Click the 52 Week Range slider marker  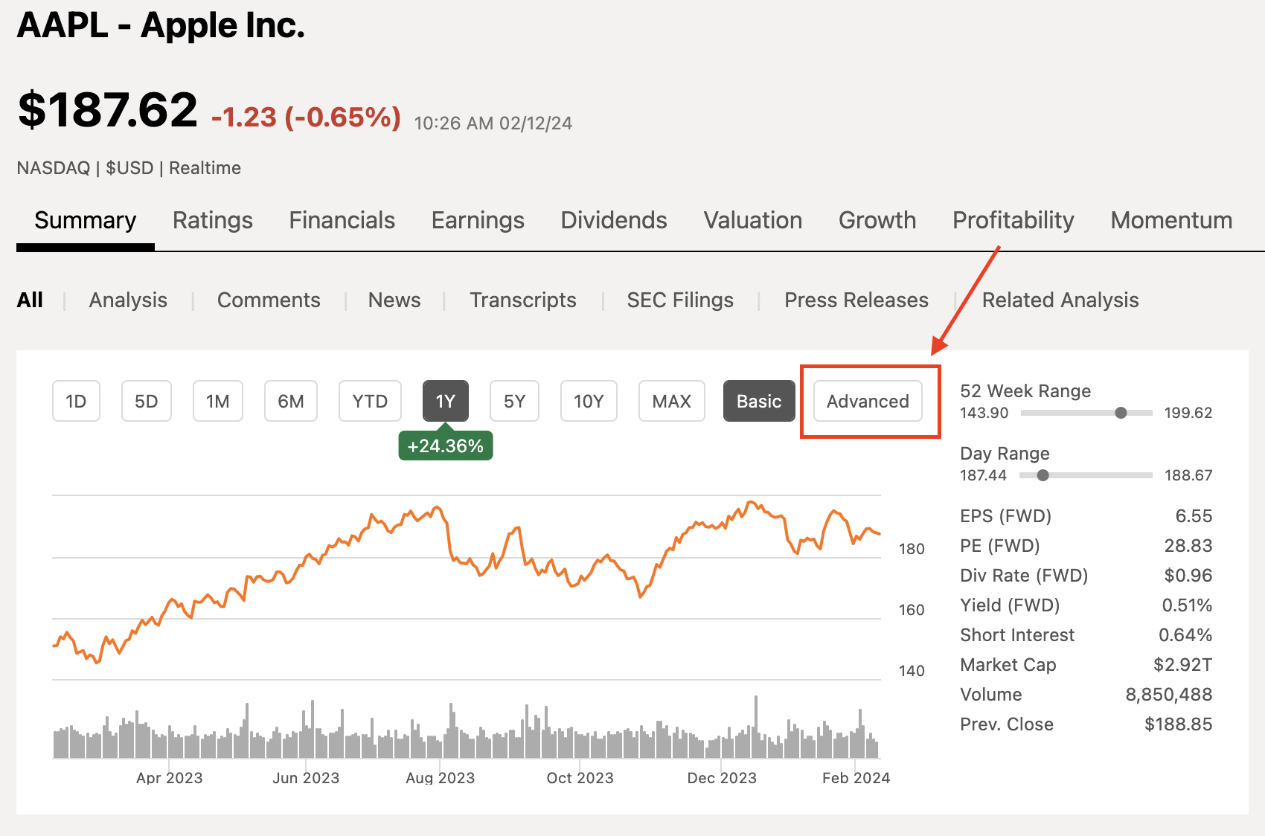[x=1121, y=414]
